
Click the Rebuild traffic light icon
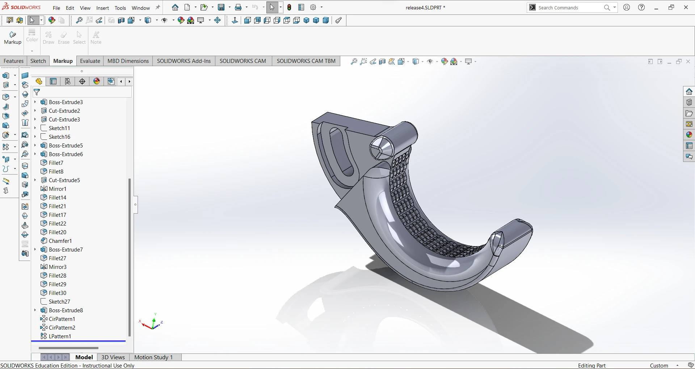click(x=289, y=7)
